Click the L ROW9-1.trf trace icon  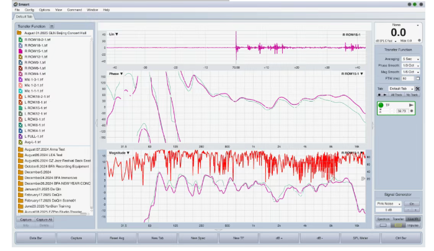pos(20,120)
